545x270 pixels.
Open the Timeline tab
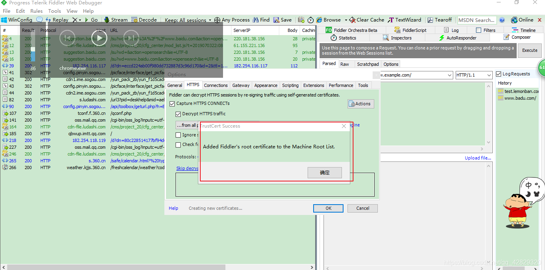[524, 30]
